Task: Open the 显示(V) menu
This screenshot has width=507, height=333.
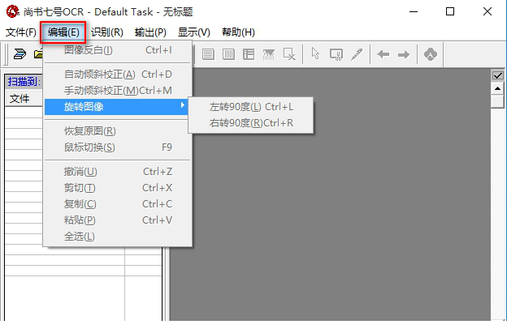Action: 194,32
